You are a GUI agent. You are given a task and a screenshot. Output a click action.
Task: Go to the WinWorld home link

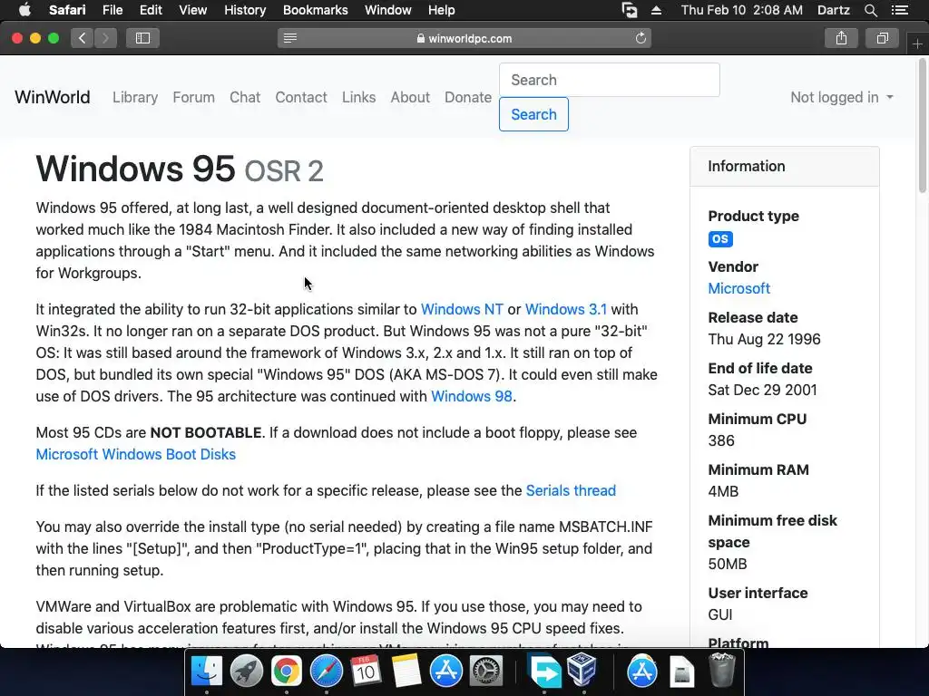52,98
